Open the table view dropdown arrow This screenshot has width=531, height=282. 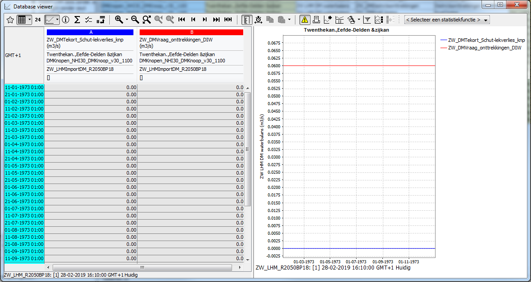point(29,20)
